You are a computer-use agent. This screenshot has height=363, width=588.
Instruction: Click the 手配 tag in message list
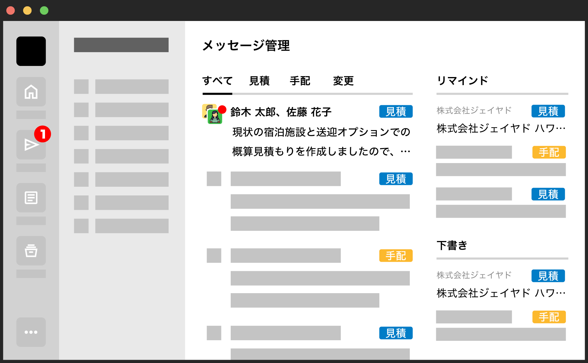(396, 256)
